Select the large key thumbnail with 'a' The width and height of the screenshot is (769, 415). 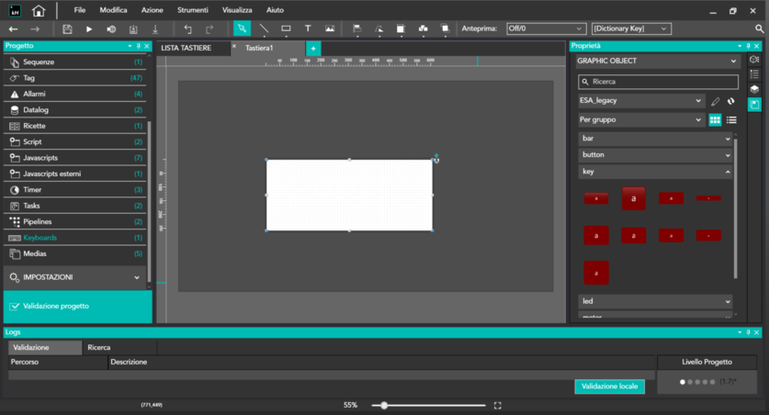pos(634,198)
